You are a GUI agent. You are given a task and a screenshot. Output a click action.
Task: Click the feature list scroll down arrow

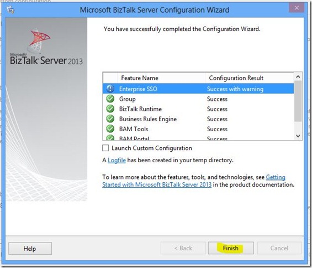(x=298, y=136)
